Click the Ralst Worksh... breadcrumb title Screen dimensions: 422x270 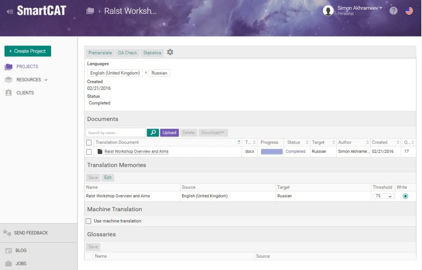click(x=130, y=11)
